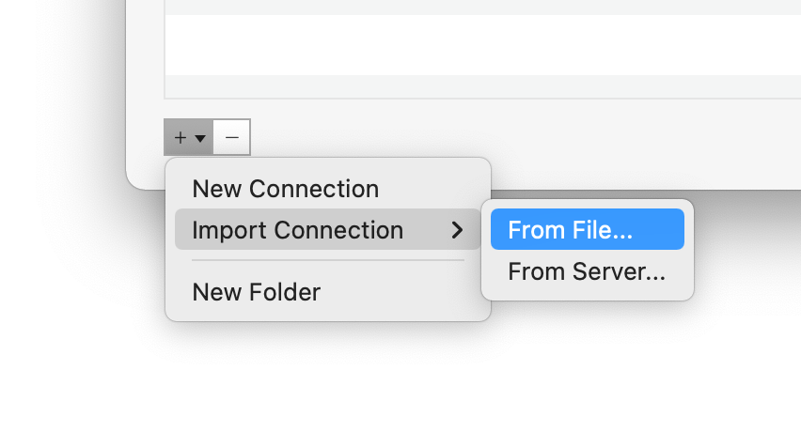The image size is (801, 447).
Task: Click the empty white row in the list
Action: click(470, 45)
